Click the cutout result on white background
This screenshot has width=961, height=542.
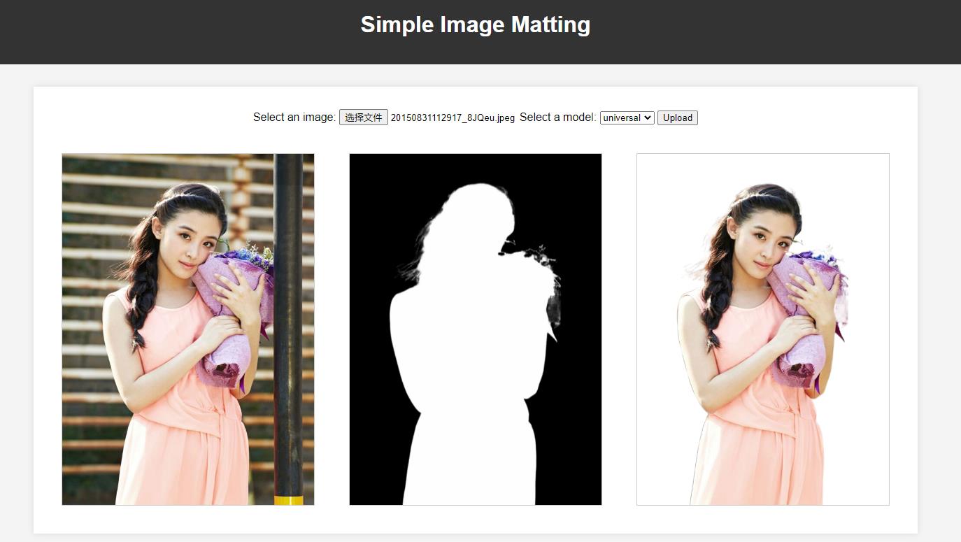pos(763,329)
